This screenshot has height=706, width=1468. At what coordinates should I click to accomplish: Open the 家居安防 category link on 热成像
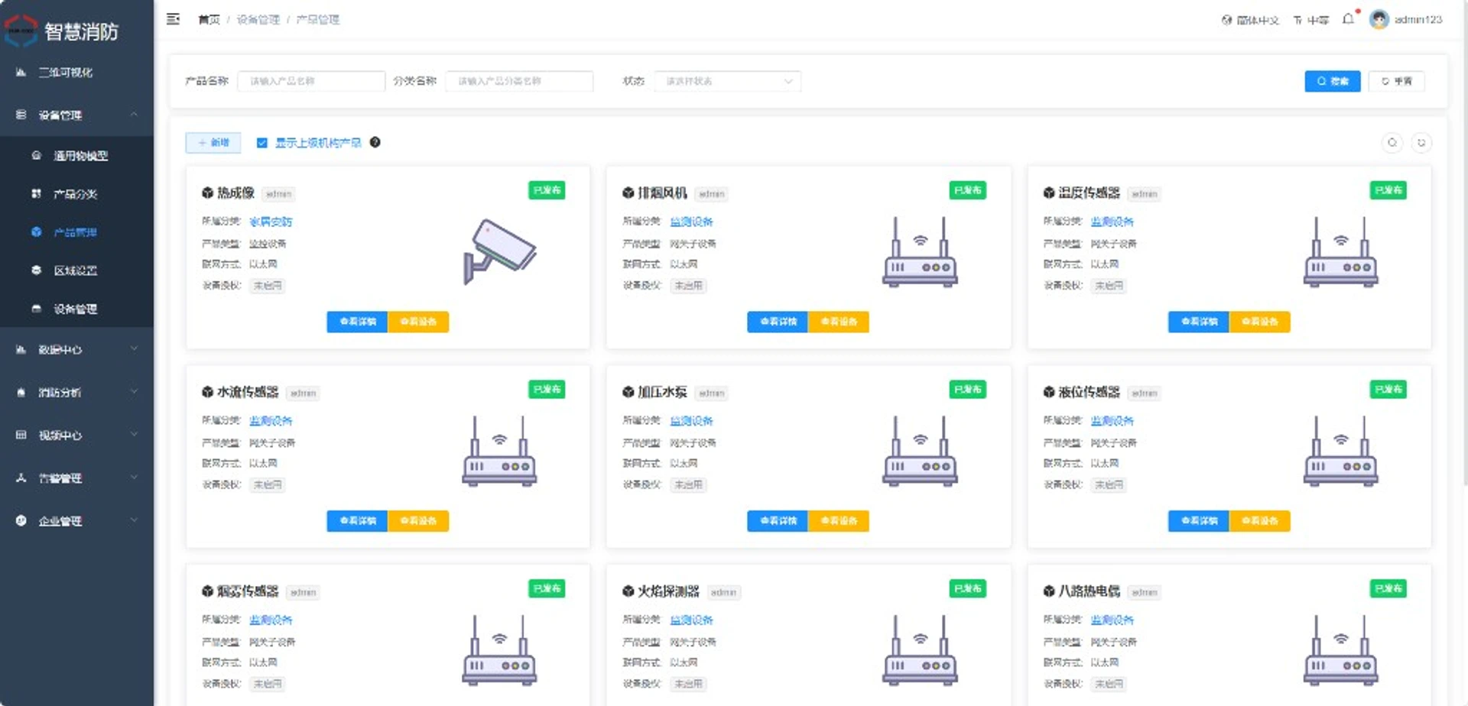[x=271, y=222]
